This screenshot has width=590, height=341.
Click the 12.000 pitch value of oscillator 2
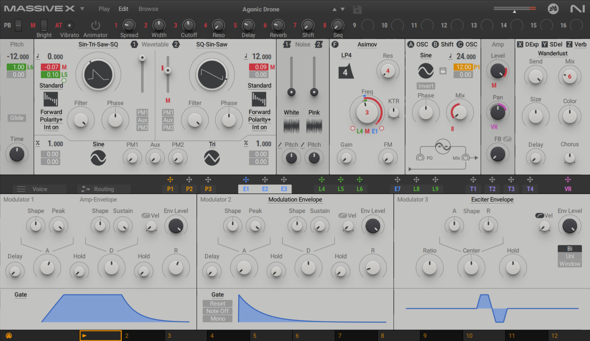click(261, 57)
